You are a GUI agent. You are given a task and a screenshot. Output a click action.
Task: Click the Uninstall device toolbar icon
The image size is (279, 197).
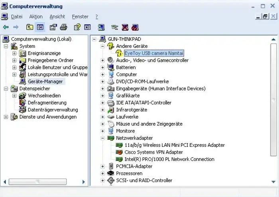[136, 27]
